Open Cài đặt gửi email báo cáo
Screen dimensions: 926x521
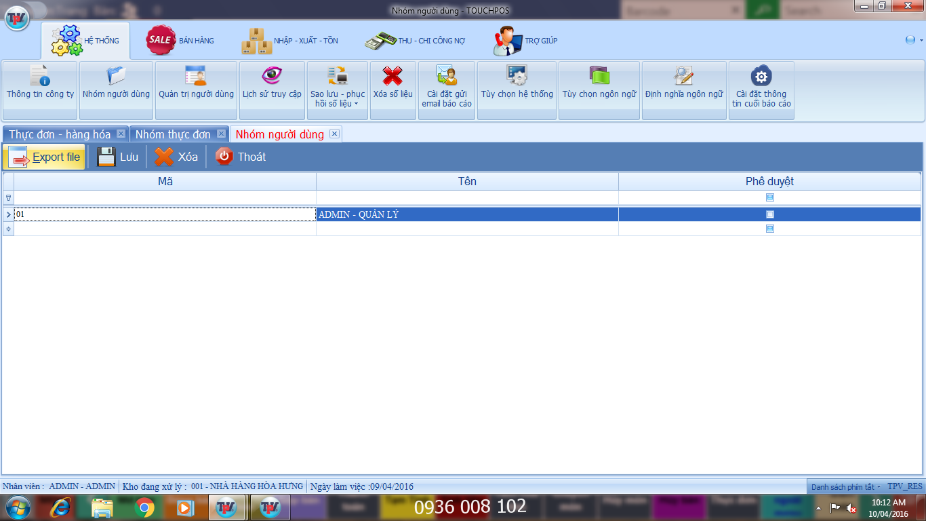click(x=447, y=90)
